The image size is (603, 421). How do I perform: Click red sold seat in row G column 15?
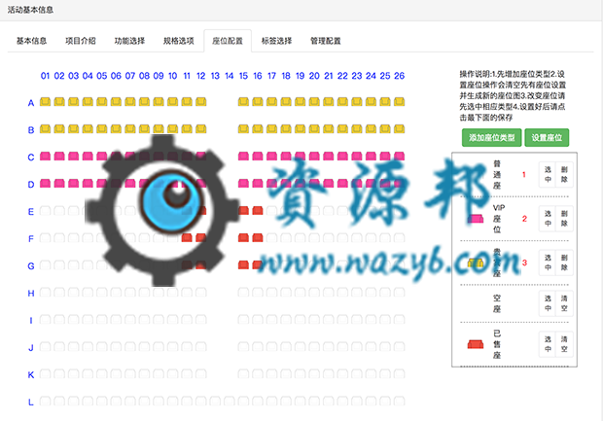tap(243, 264)
